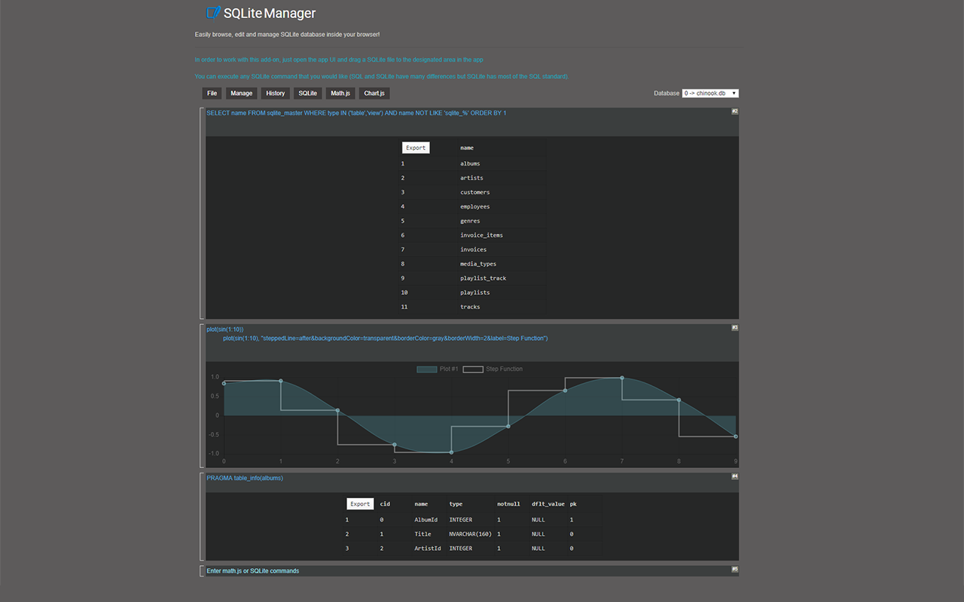Select the 'tracks' row
Image resolution: width=964 pixels, height=602 pixels.
coord(472,306)
